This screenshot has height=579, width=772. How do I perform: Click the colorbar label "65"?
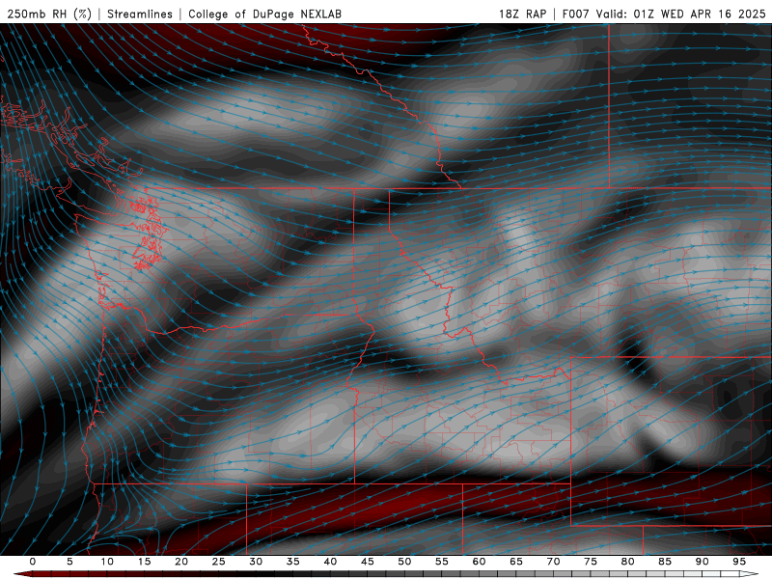click(516, 562)
